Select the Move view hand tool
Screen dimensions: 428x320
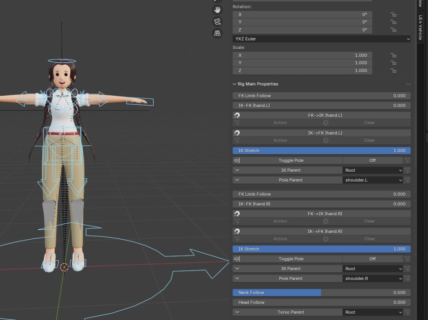(x=217, y=10)
